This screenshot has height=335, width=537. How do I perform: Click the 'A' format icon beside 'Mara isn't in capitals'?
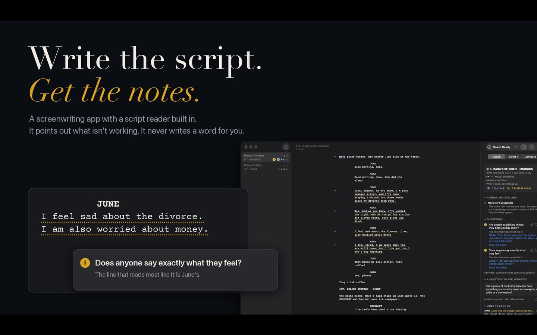[485, 203]
